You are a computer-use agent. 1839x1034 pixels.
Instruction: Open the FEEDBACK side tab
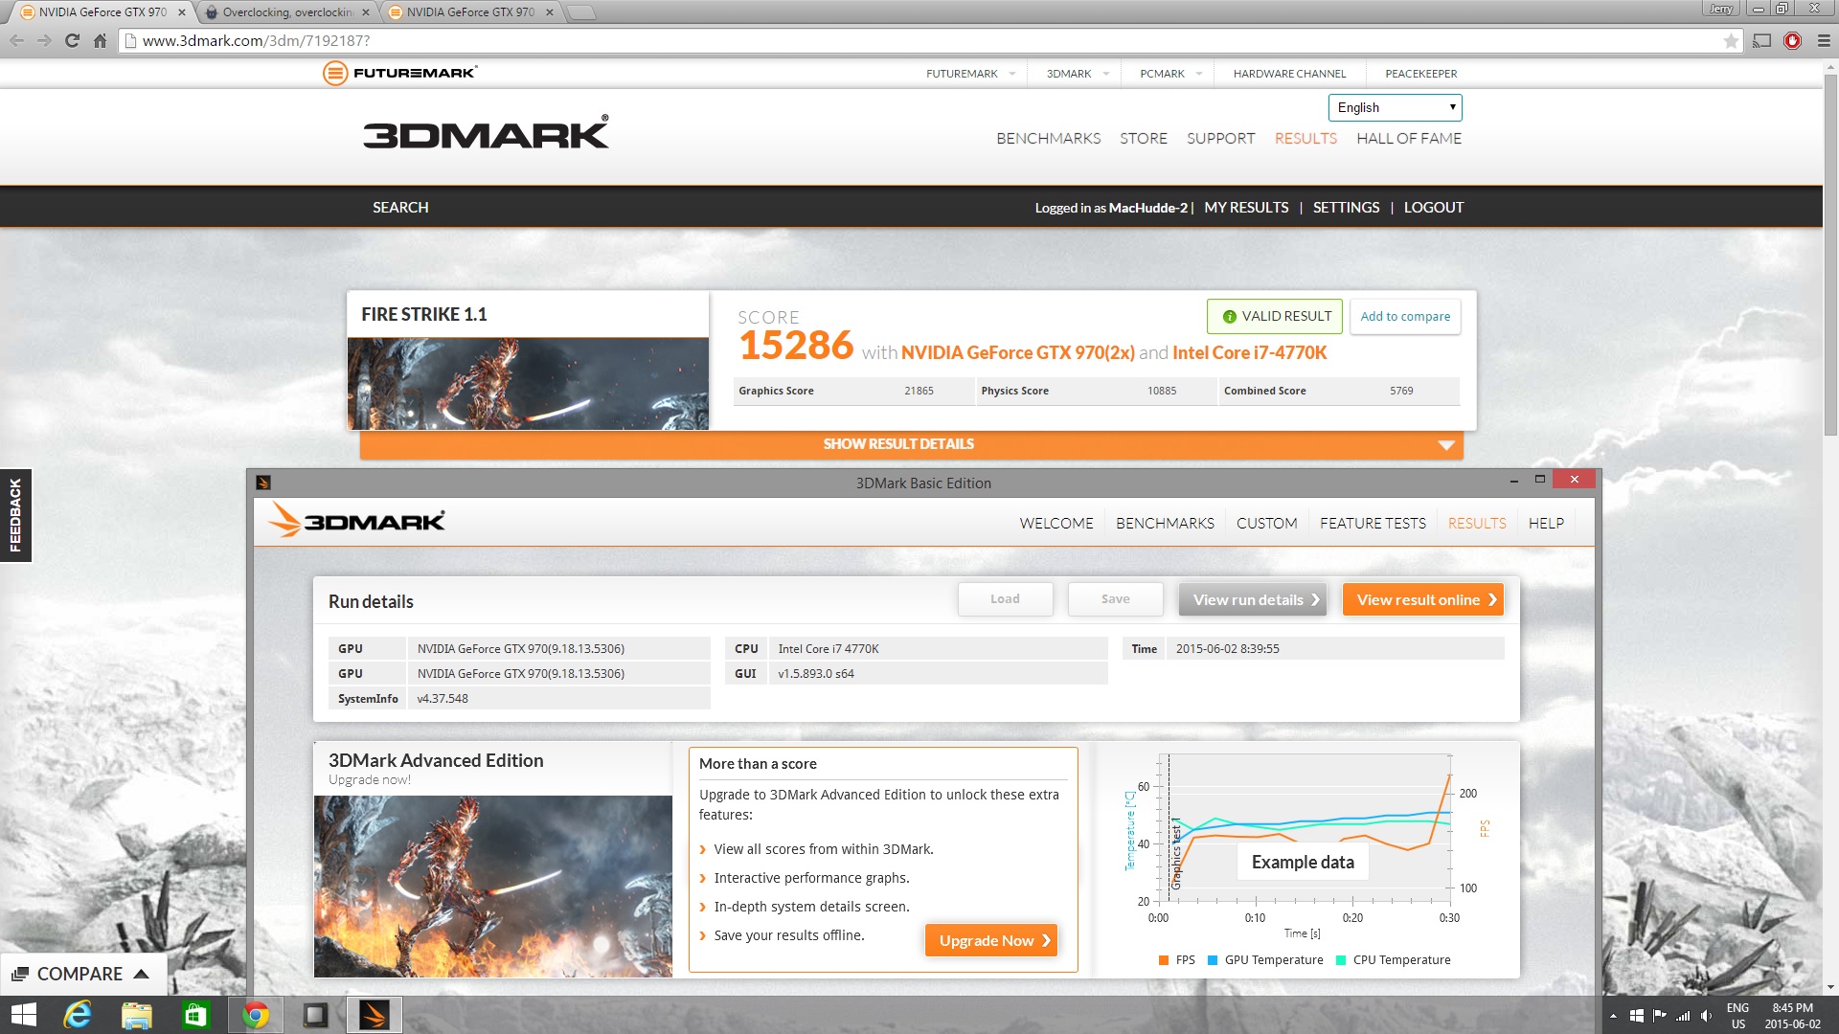pos(15,515)
